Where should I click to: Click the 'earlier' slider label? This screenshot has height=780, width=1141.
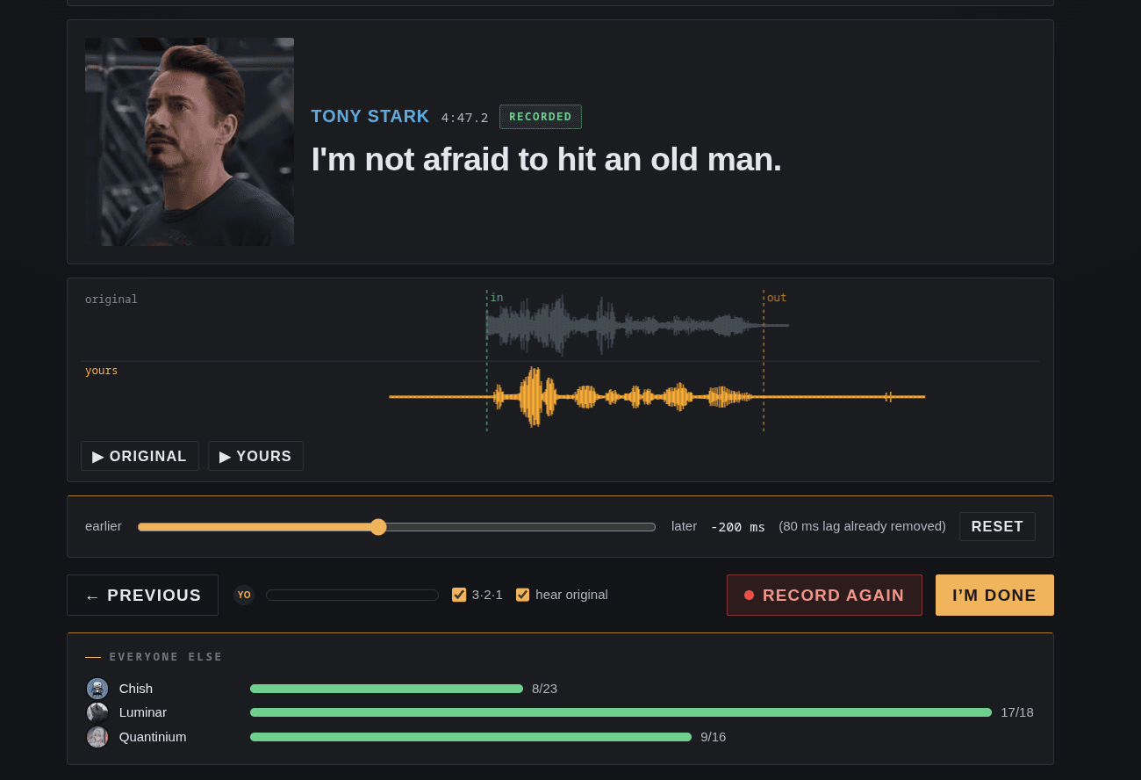click(x=104, y=526)
